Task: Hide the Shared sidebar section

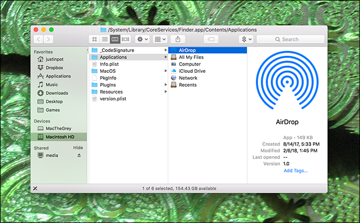Action: (x=78, y=148)
